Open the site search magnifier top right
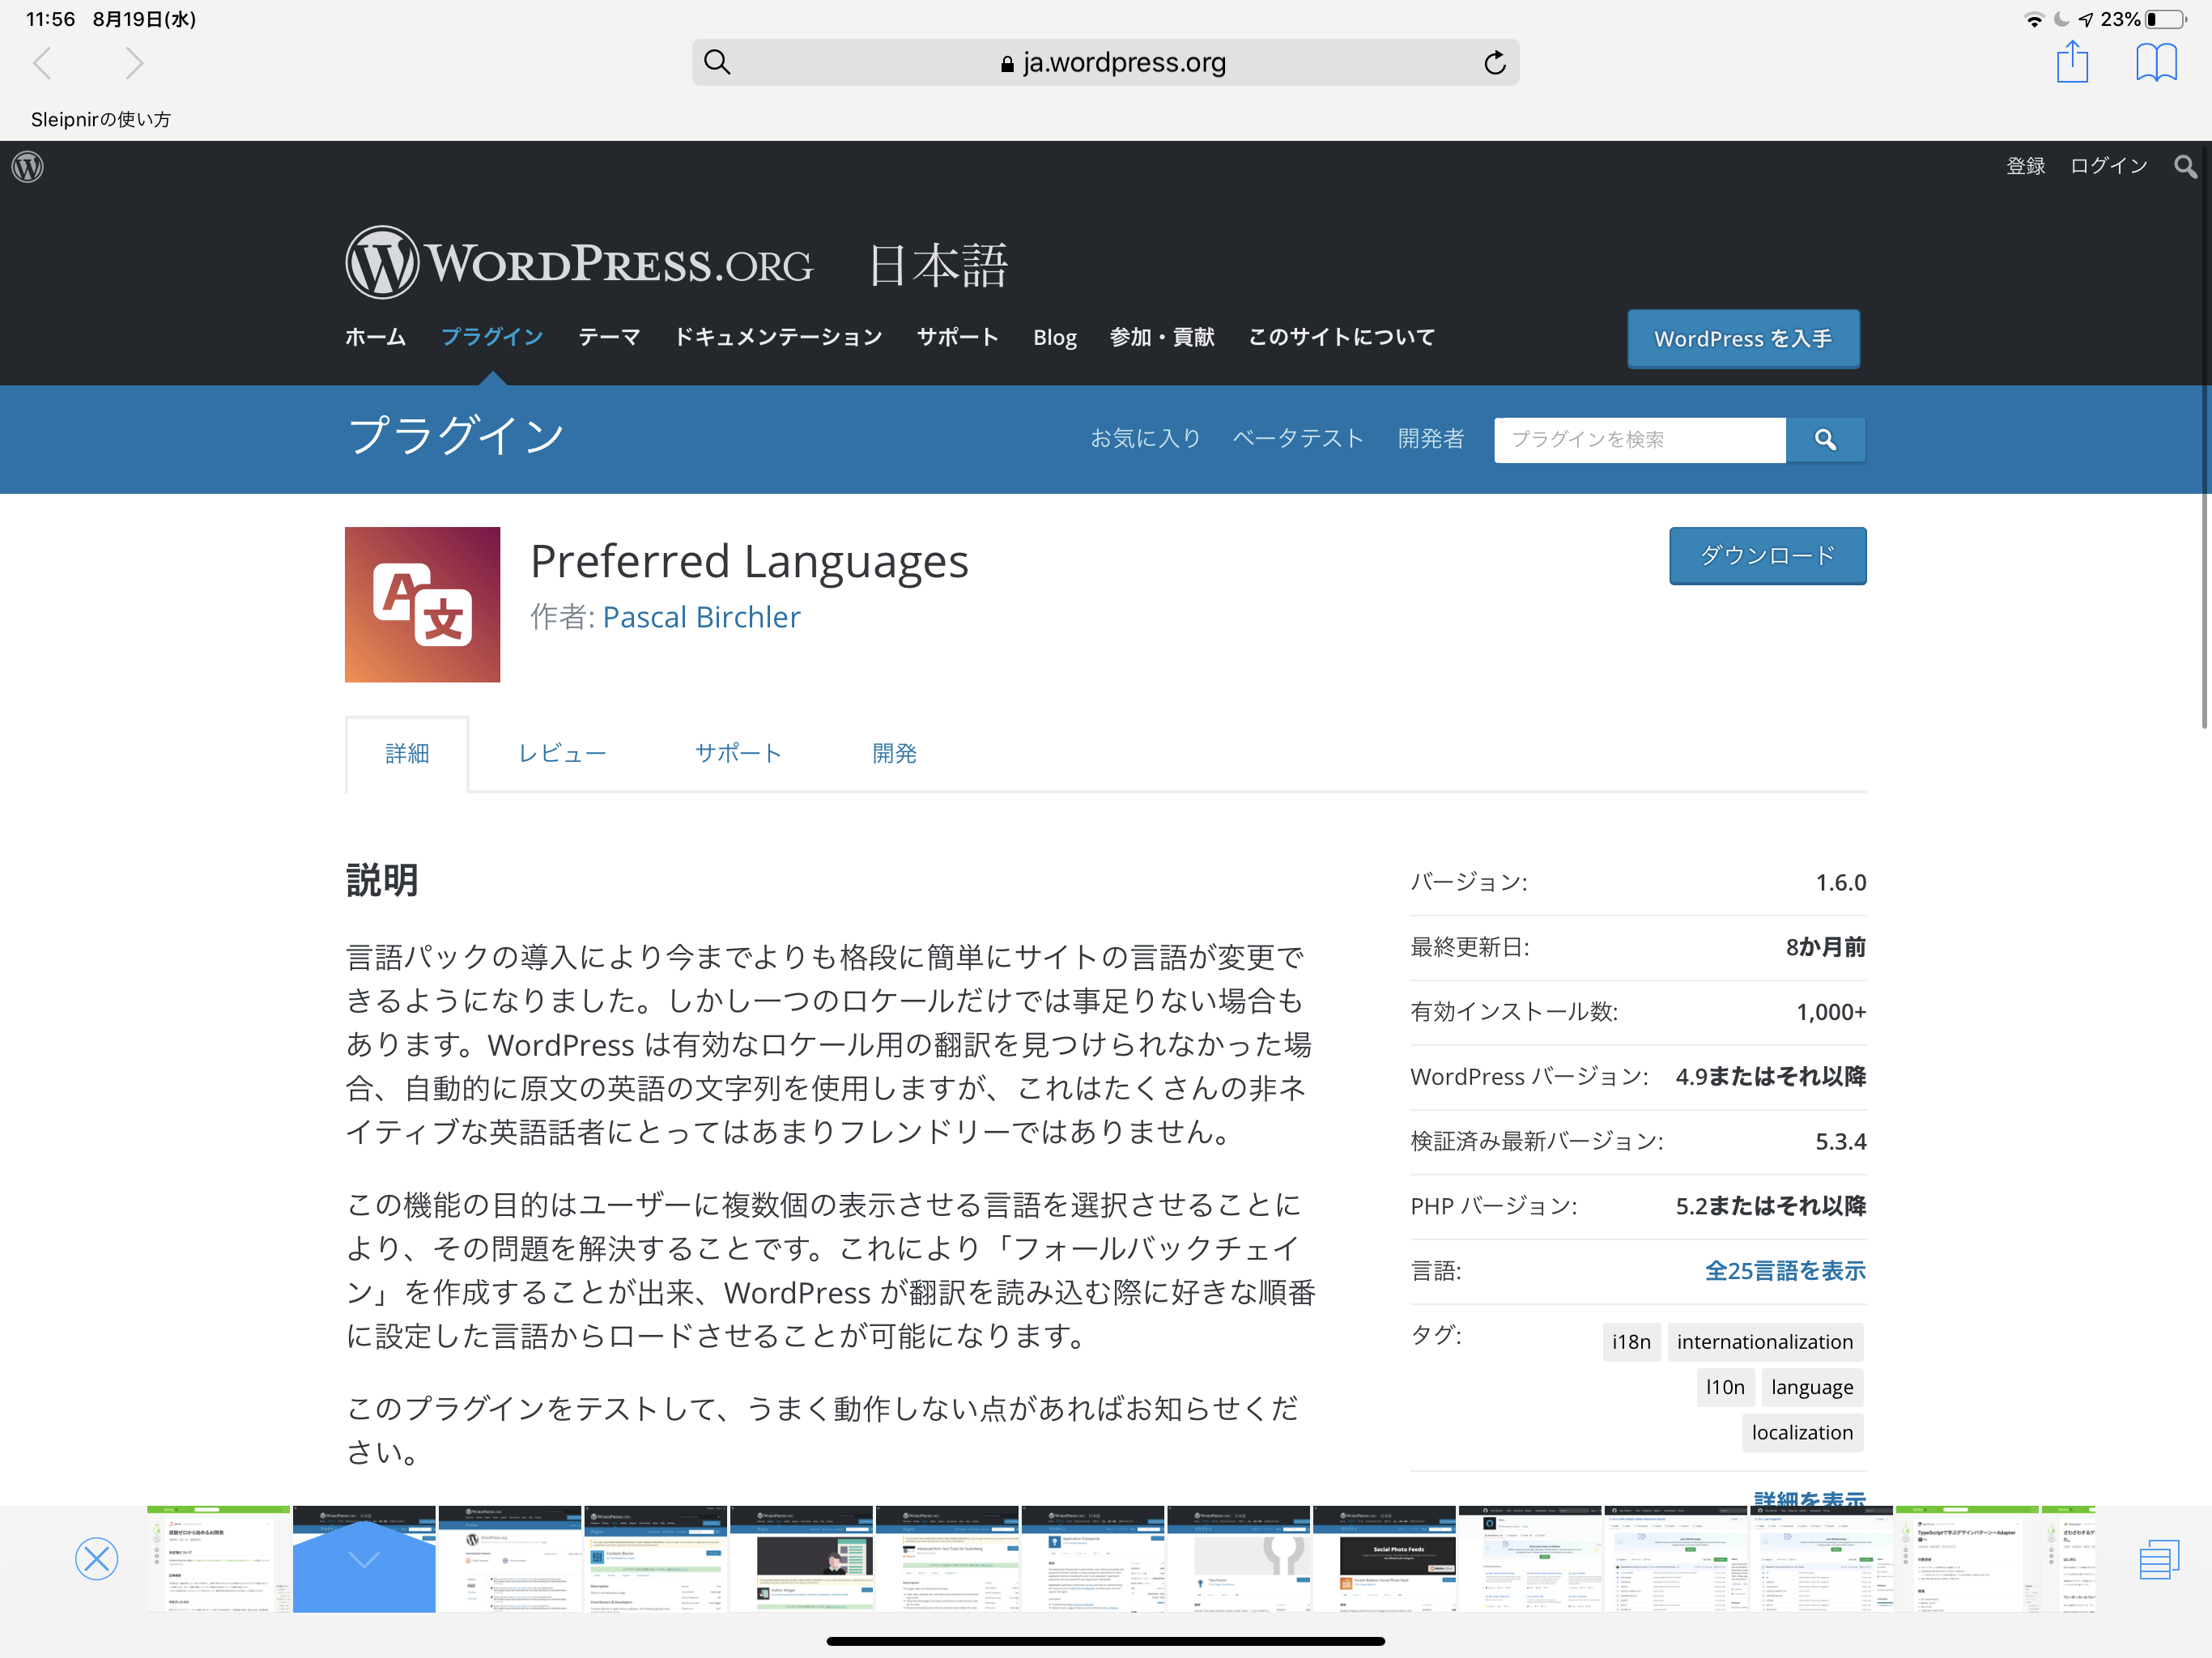Screen dimensions: 2212x1658 coord(2184,166)
